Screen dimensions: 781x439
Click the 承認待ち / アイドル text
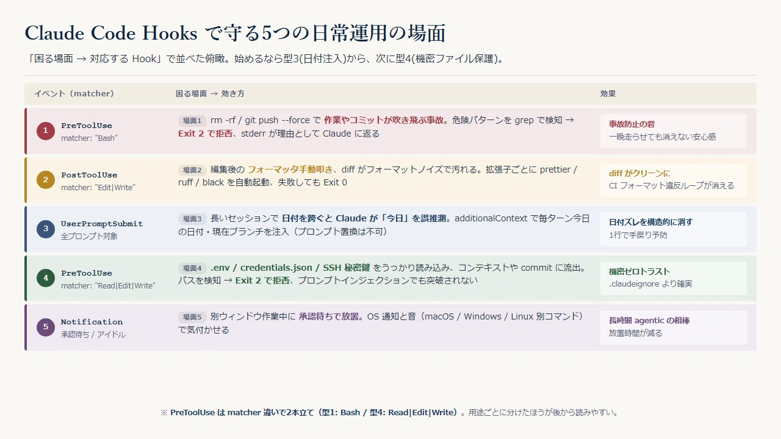coord(93,335)
